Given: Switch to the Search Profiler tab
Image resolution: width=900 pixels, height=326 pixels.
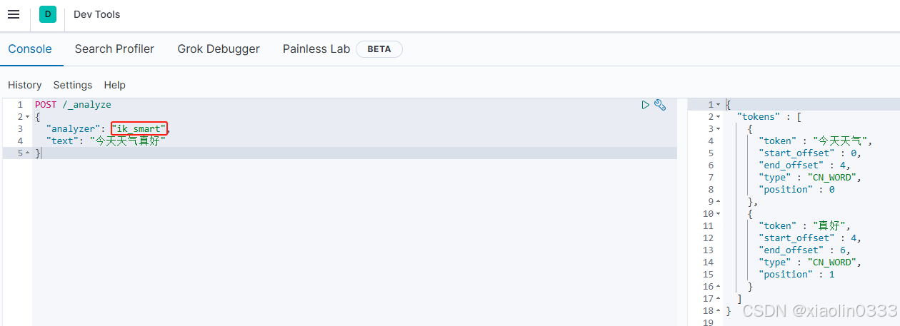Looking at the screenshot, I should pos(114,49).
